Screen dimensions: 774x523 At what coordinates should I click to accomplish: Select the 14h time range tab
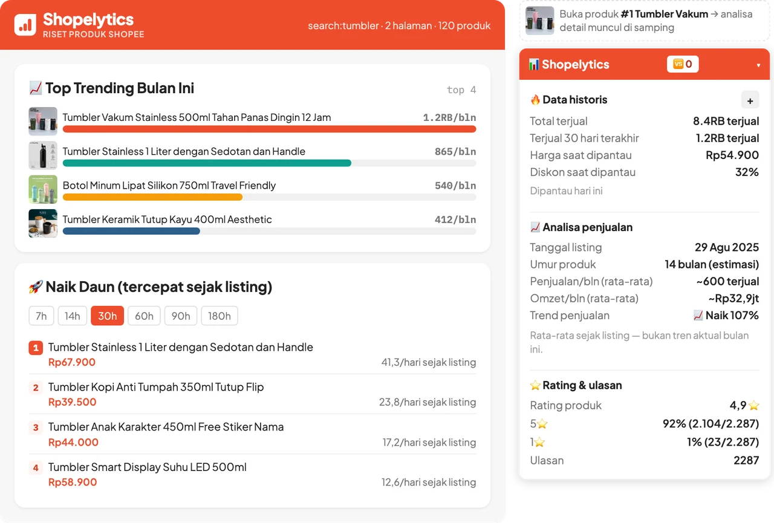coord(73,316)
